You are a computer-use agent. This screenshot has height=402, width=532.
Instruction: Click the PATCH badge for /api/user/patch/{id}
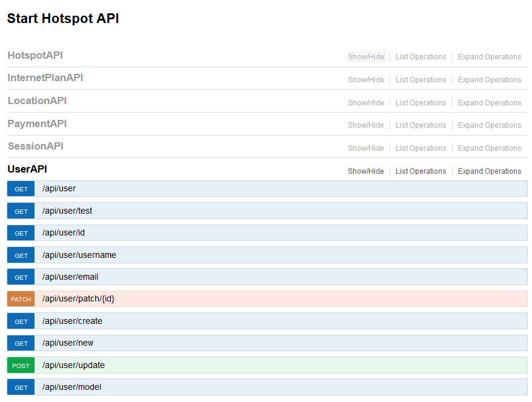coord(21,299)
